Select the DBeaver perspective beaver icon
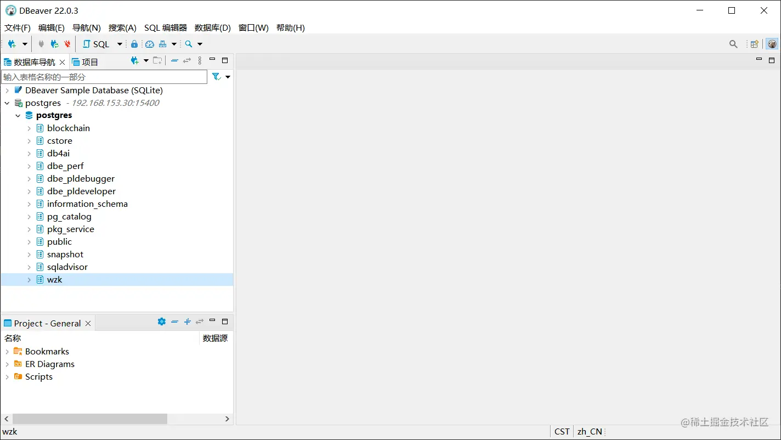 point(772,44)
